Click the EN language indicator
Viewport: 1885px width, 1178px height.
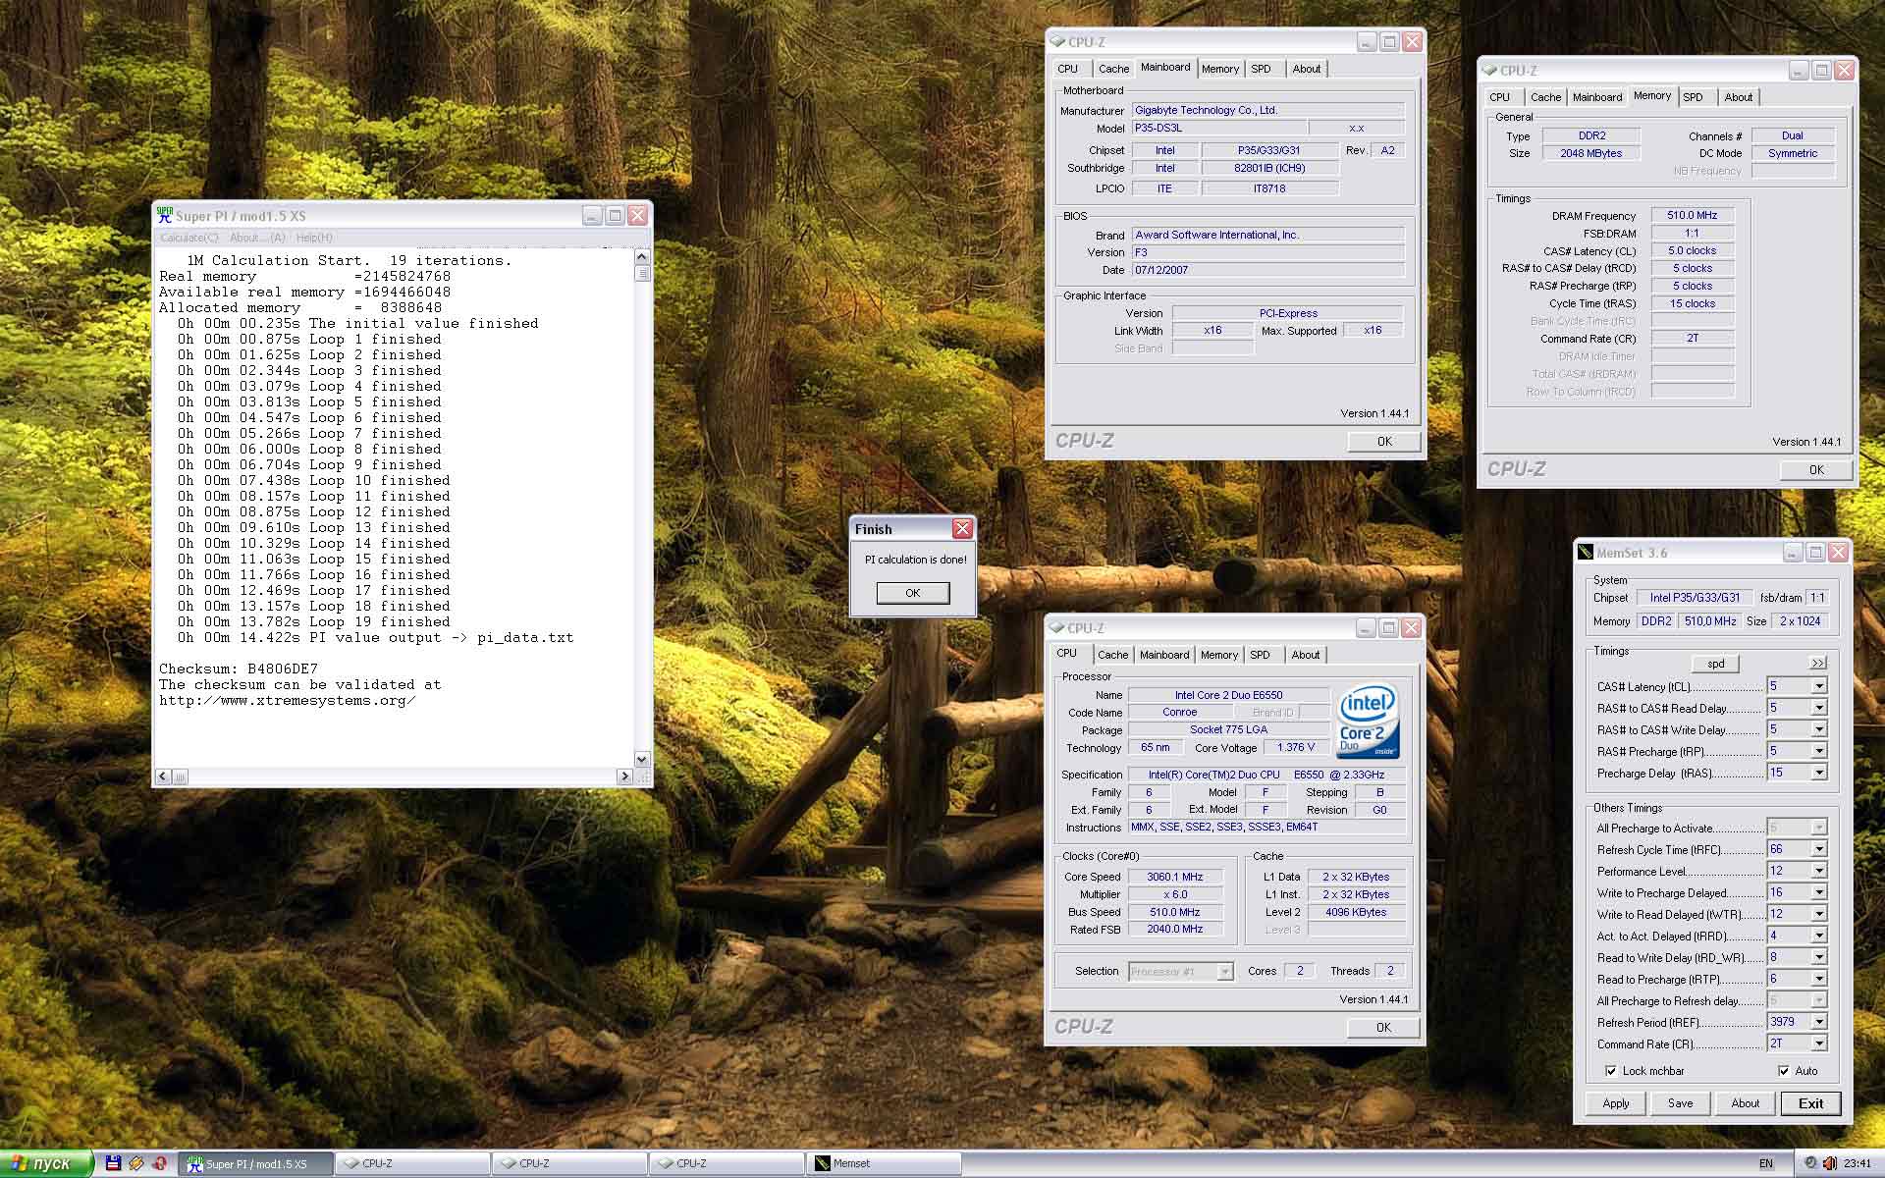pyautogui.click(x=1766, y=1163)
